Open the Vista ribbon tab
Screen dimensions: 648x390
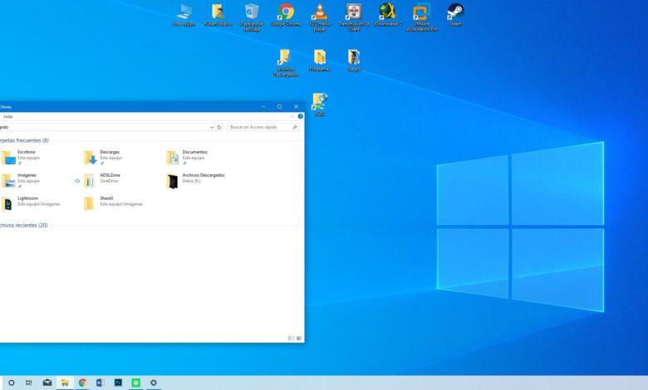pos(7,116)
